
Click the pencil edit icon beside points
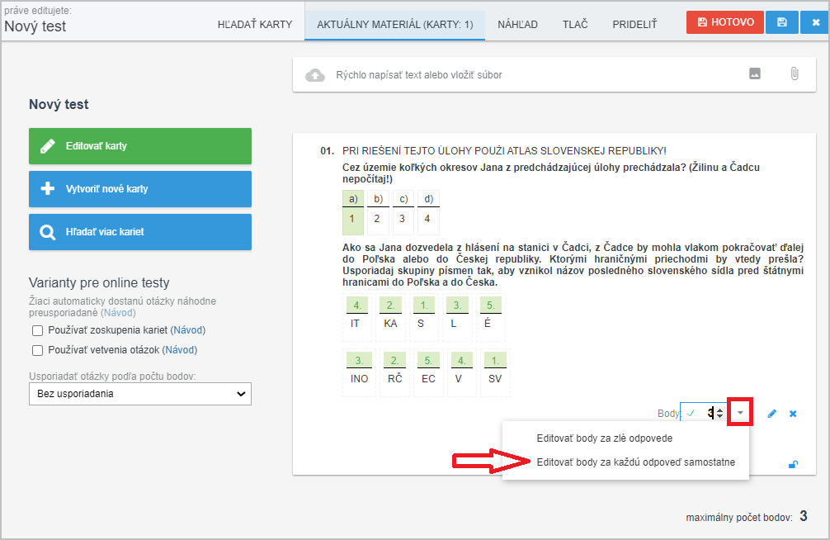pos(772,414)
